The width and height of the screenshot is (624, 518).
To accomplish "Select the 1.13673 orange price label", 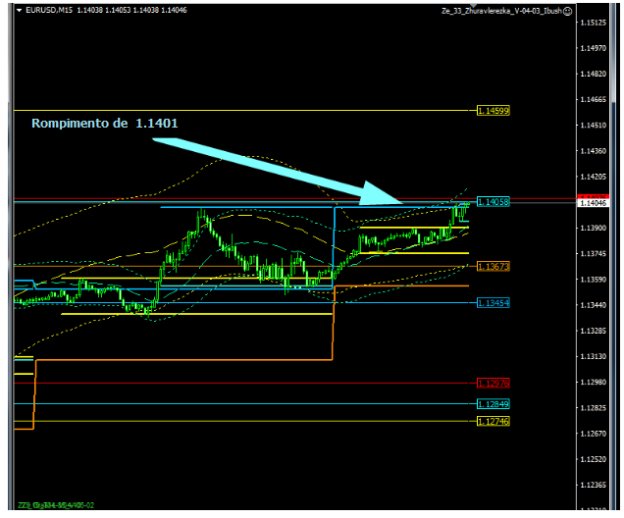I will tap(494, 267).
